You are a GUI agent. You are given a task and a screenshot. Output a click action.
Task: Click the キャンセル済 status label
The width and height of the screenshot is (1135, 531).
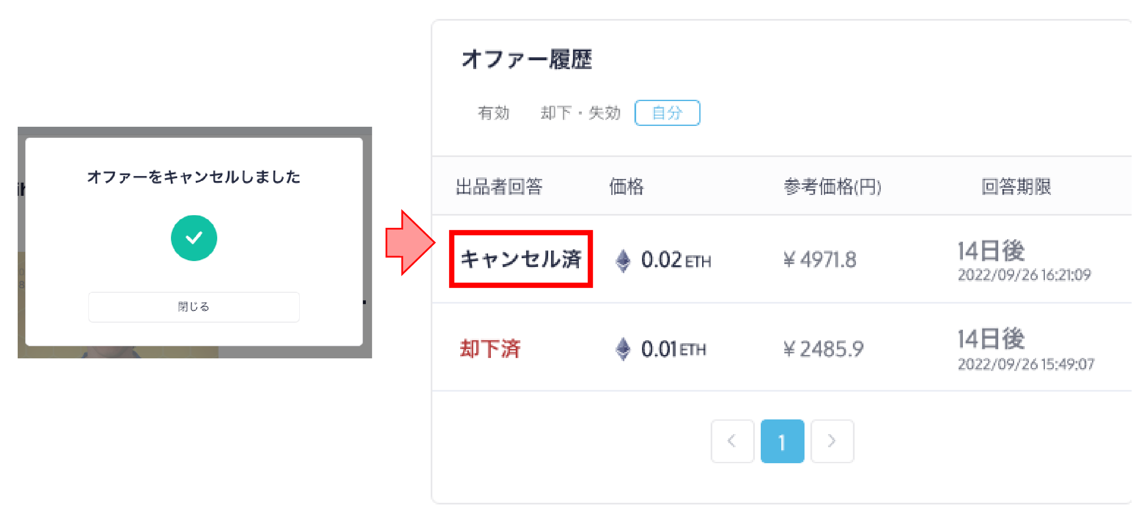coord(521,259)
